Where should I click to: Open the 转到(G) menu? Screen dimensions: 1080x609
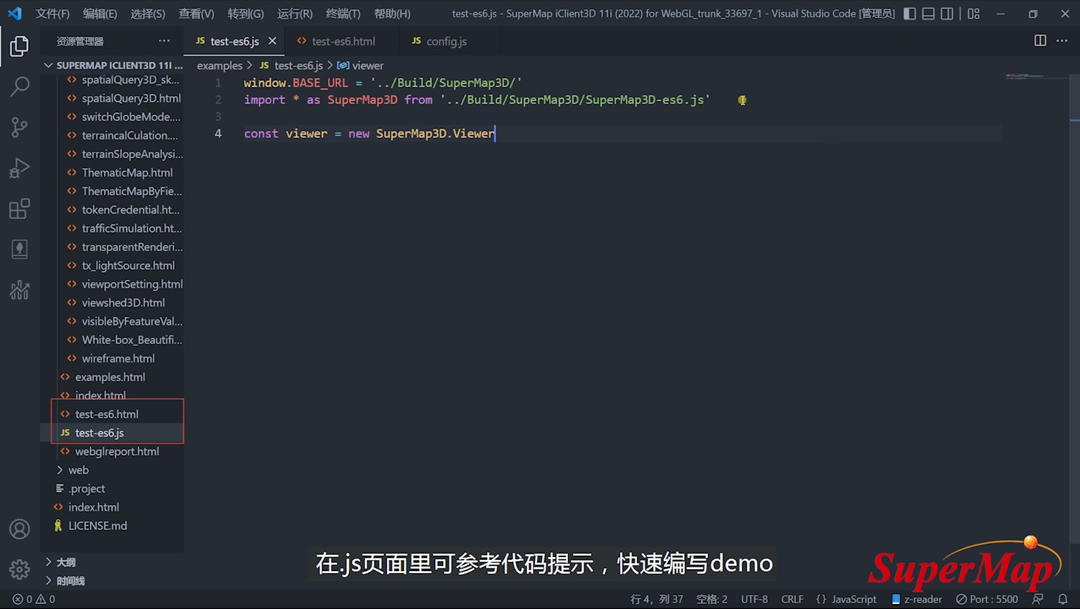245,13
